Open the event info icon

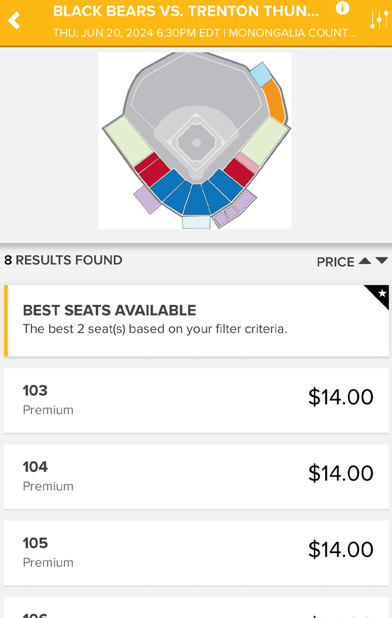[343, 8]
